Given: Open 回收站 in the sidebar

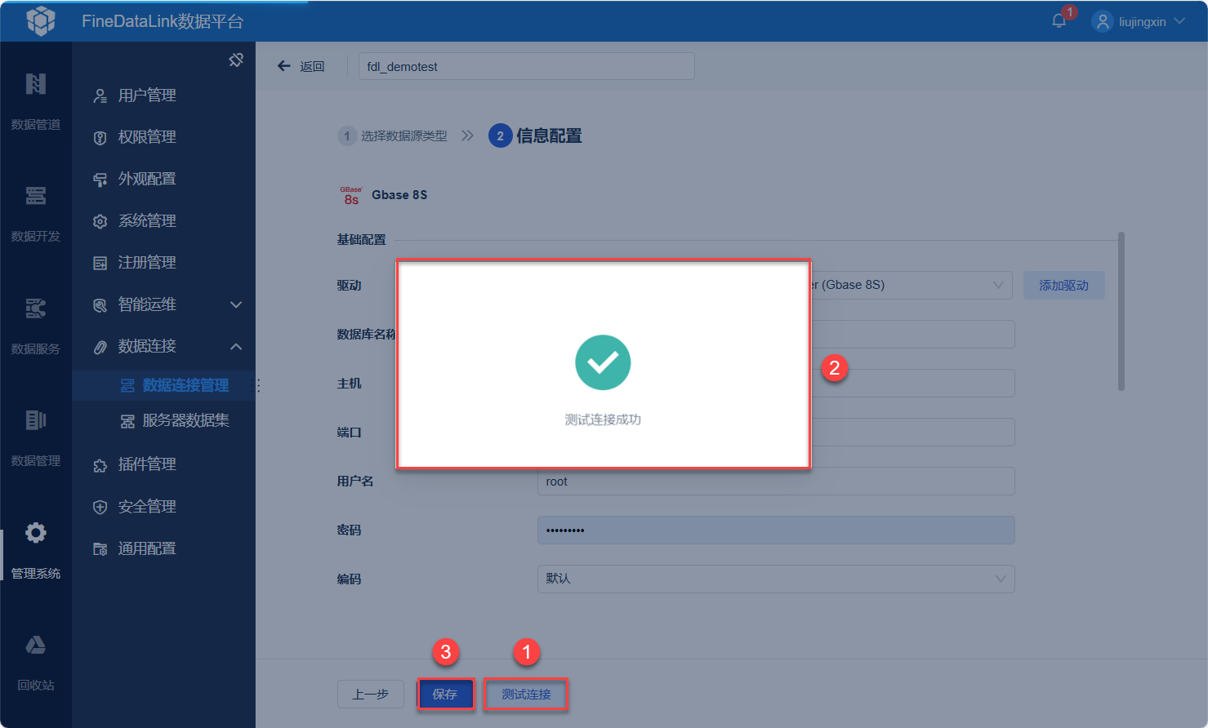Looking at the screenshot, I should click(x=36, y=662).
